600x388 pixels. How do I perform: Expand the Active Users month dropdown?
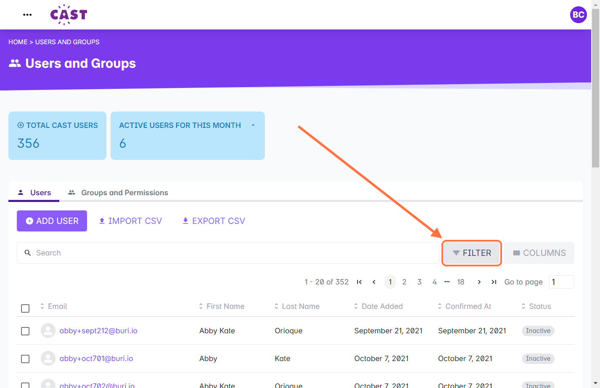click(253, 125)
